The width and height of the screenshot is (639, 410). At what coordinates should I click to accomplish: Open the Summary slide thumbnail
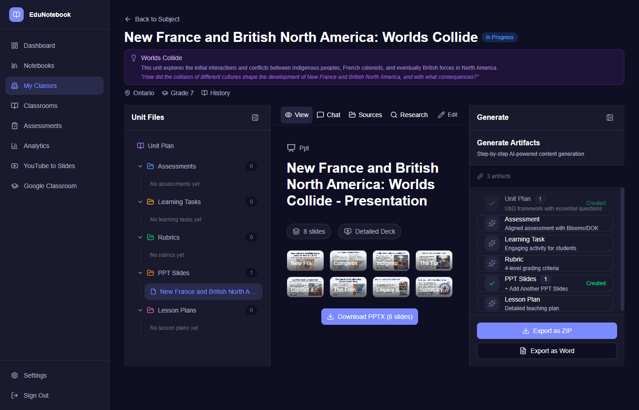(x=434, y=287)
